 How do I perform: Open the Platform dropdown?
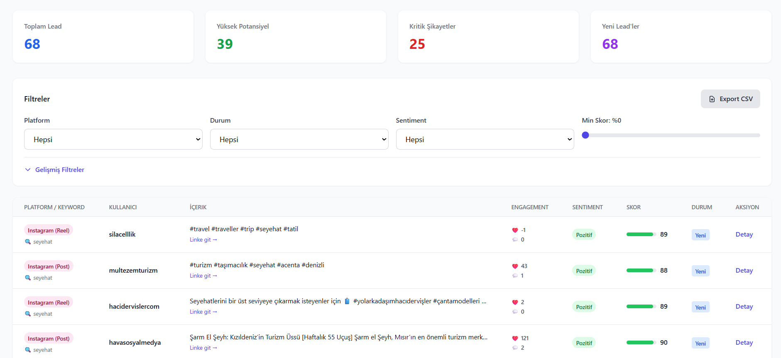113,139
